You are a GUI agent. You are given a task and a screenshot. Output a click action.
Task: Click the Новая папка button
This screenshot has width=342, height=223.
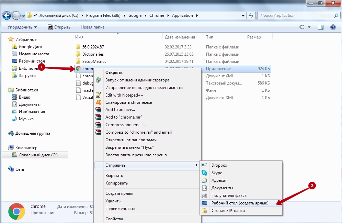[x=92, y=27]
